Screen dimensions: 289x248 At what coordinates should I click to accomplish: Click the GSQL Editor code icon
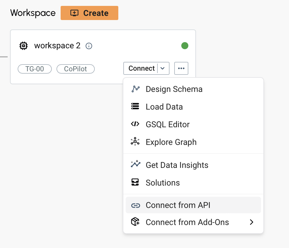pos(135,124)
